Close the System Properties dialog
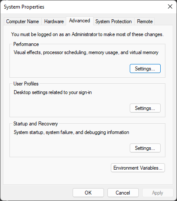Viewport: 177px width, 201px height. [x=170, y=6]
